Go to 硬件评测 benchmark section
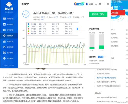The width and height of the screenshot is (128, 104). [x=8, y=30]
